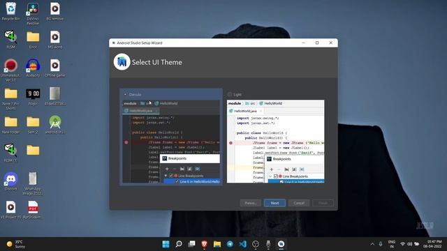Image resolution: width=447 pixels, height=251 pixels.
Task: Click the Finish button in Setup Wizard
Action: [x=323, y=203]
